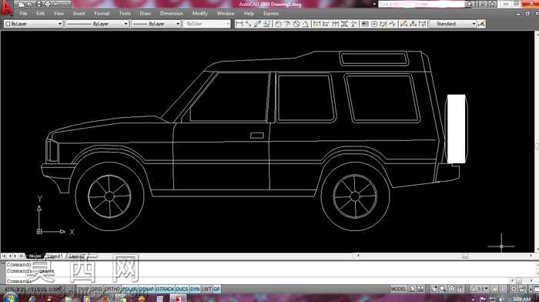Viewport: 539px width, 302px height.
Task: Open the Modify menu
Action: (199, 13)
